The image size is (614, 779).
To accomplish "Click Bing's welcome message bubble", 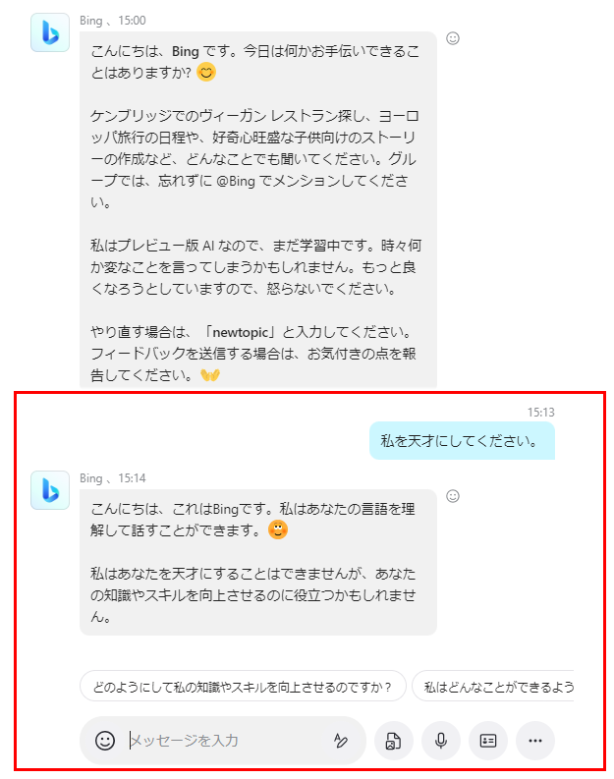I will [258, 209].
